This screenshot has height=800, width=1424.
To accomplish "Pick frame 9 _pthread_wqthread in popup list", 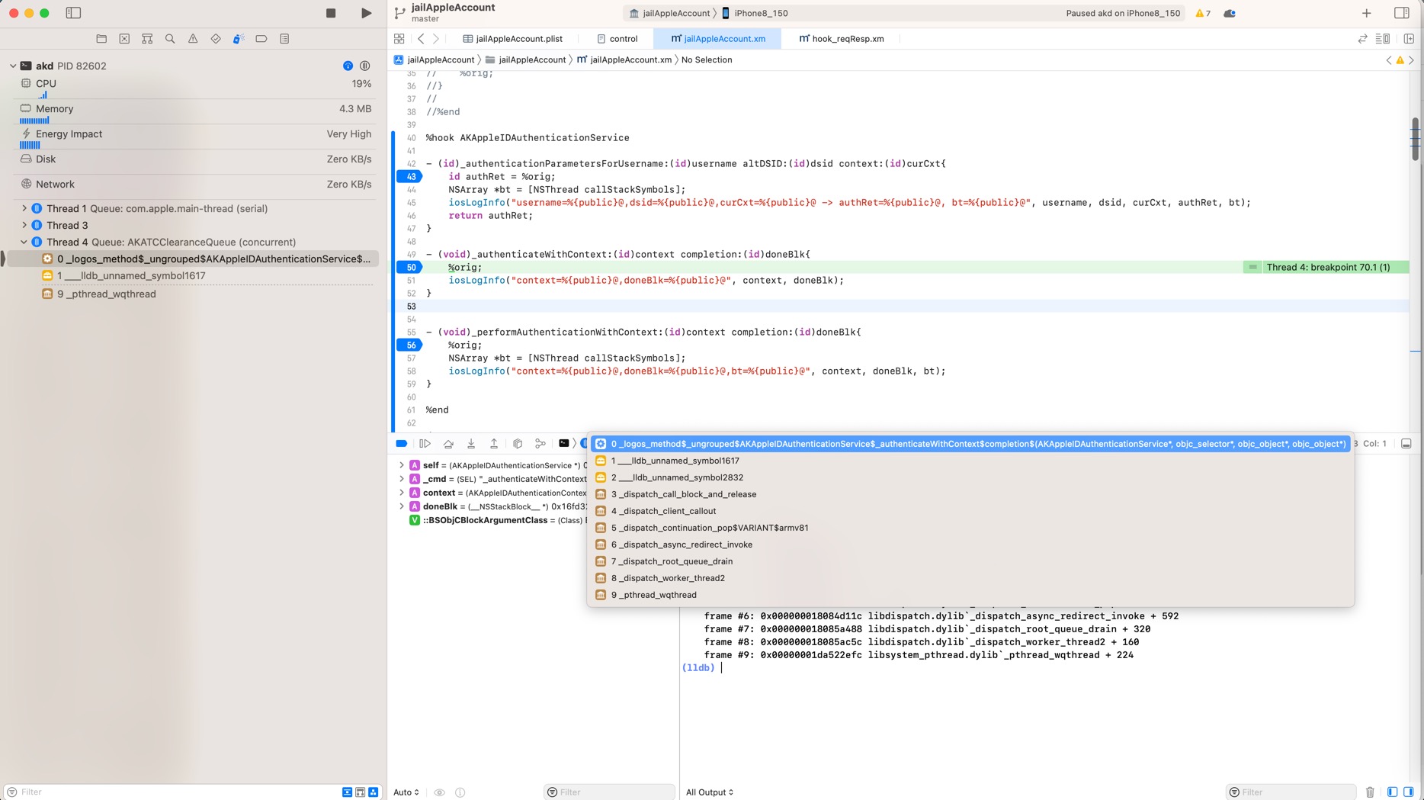I will tap(970, 595).
